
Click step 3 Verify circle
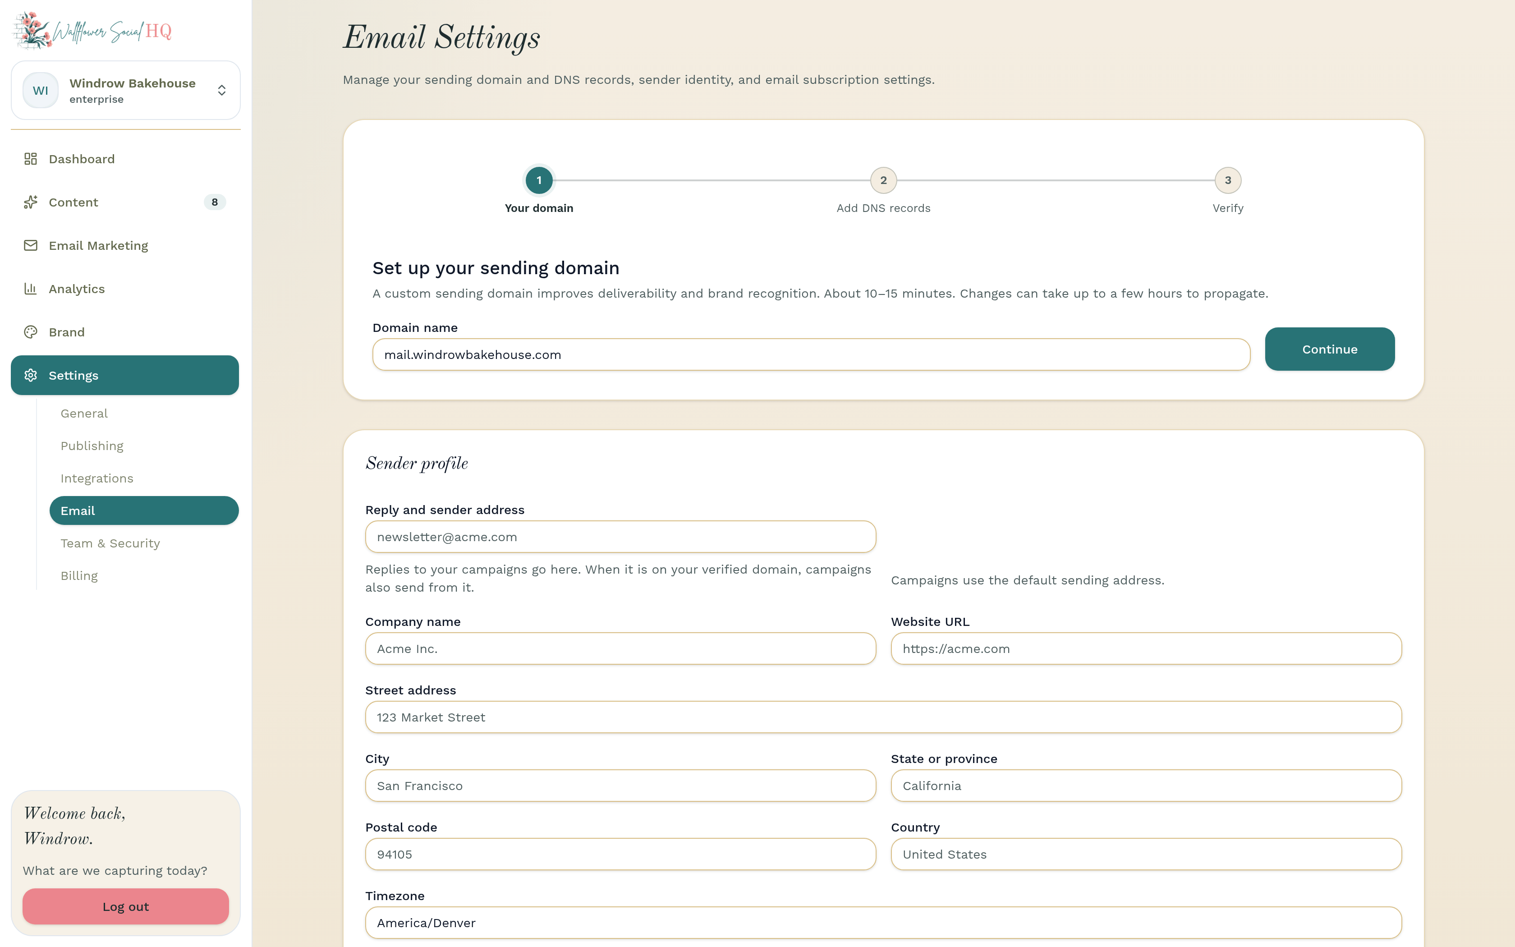(x=1228, y=180)
